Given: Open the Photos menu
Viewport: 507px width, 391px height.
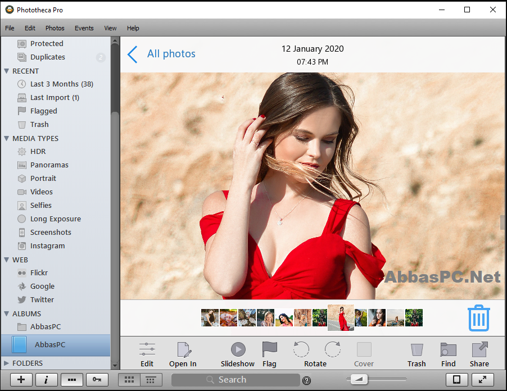Looking at the screenshot, I should click(55, 28).
